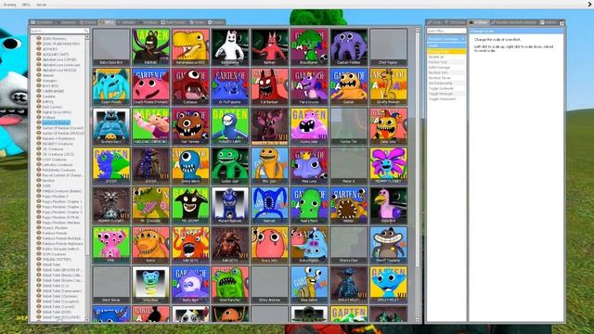Select the Toggle Notarget tool

pos(446,94)
